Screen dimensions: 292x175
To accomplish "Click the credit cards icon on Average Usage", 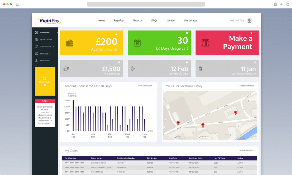I will 66,69.
